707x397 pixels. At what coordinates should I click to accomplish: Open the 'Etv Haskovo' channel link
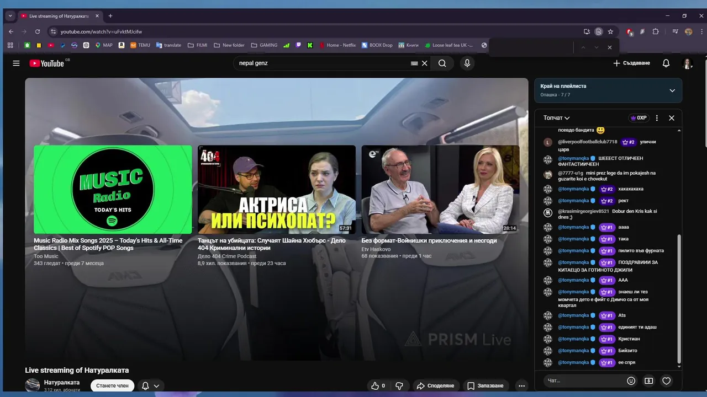[376, 249]
